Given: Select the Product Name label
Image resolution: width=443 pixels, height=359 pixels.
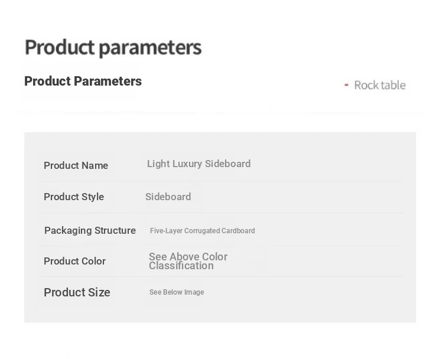Looking at the screenshot, I should tap(76, 165).
